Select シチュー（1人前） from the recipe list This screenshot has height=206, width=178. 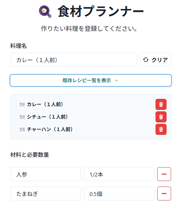(x=47, y=117)
